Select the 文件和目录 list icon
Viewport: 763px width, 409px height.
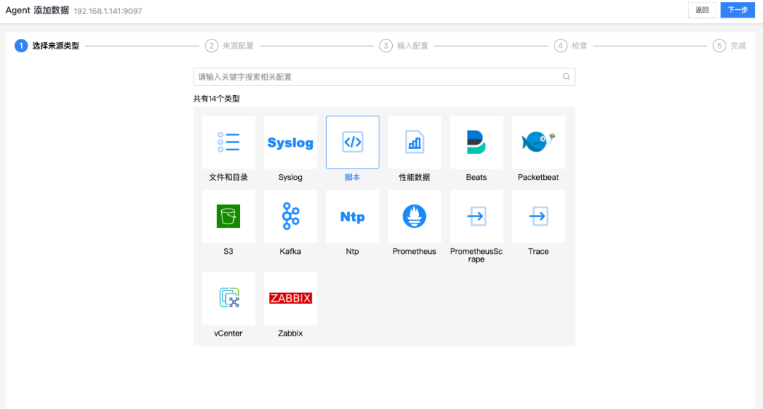228,142
